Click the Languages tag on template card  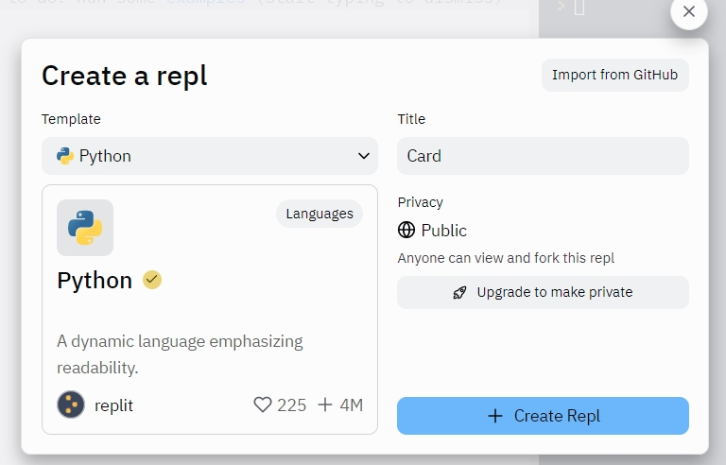click(x=320, y=214)
